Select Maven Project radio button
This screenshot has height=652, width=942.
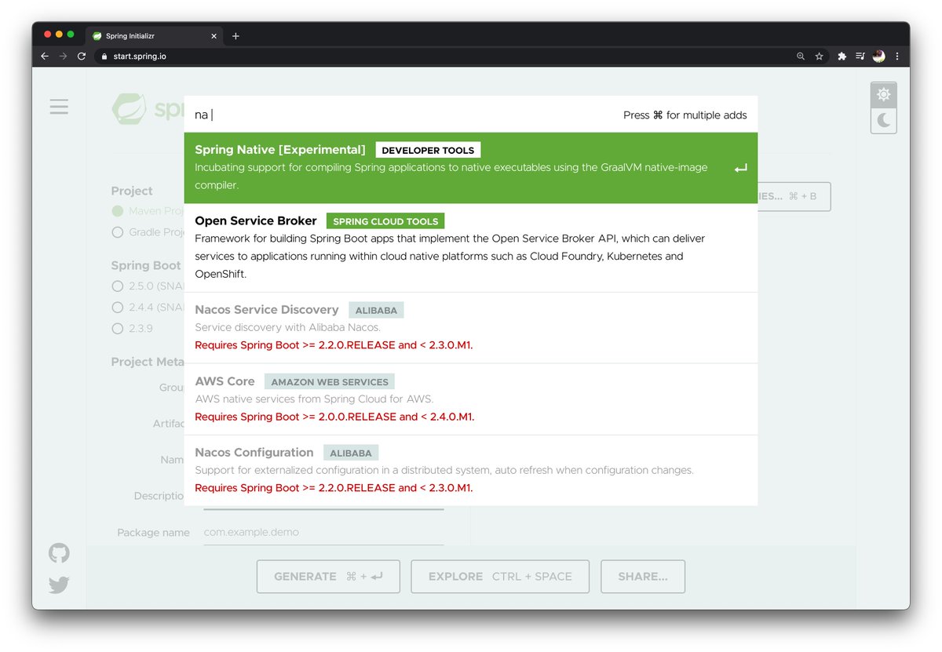click(x=118, y=211)
